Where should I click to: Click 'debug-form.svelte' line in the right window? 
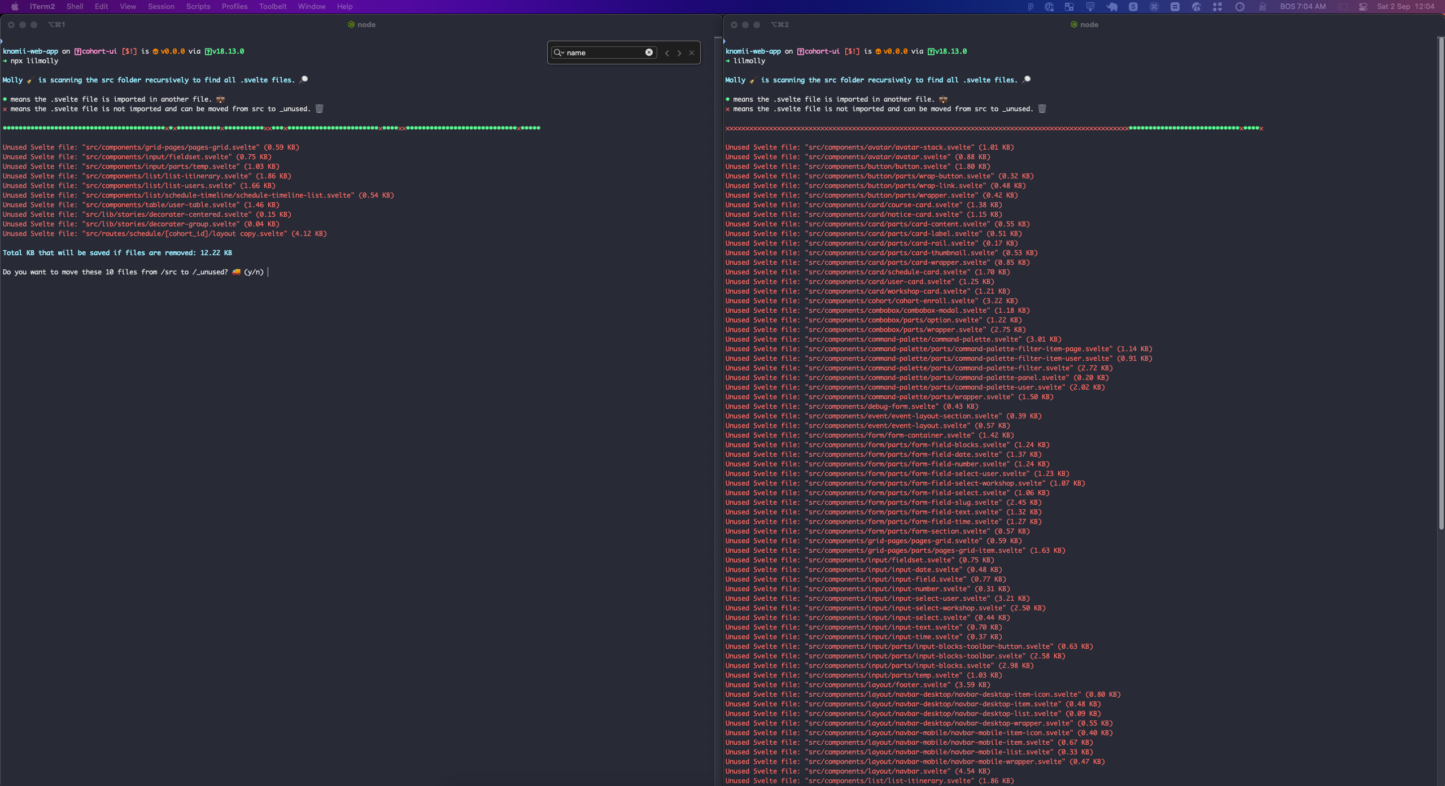tap(852, 407)
